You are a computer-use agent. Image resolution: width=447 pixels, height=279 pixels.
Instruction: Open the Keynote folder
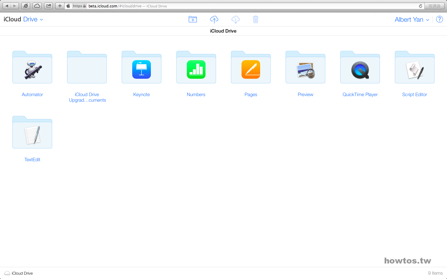(142, 67)
